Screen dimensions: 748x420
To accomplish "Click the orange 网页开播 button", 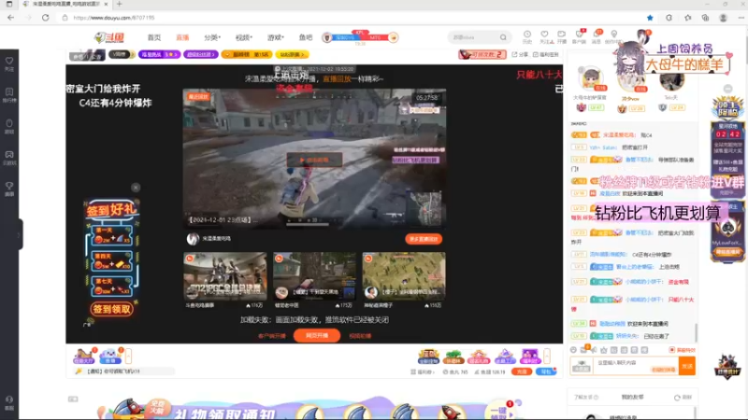I will (x=317, y=336).
